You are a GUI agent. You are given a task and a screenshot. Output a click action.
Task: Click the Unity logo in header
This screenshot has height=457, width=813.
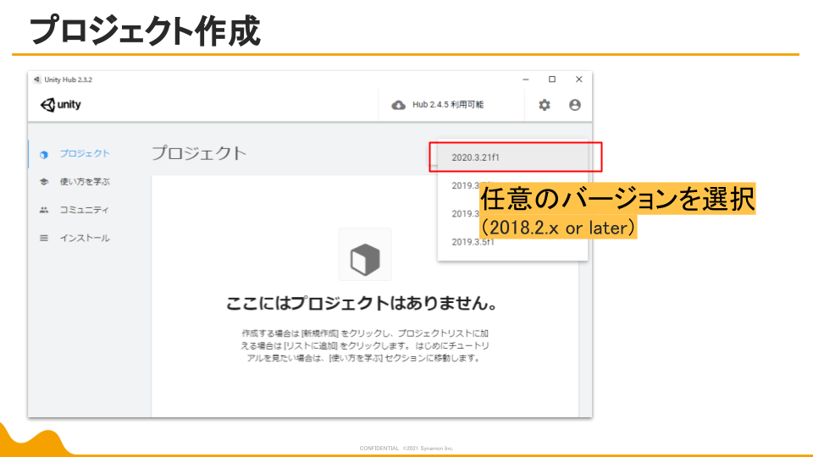(x=61, y=105)
